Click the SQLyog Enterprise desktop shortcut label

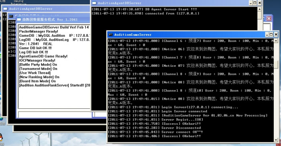point(18,2)
